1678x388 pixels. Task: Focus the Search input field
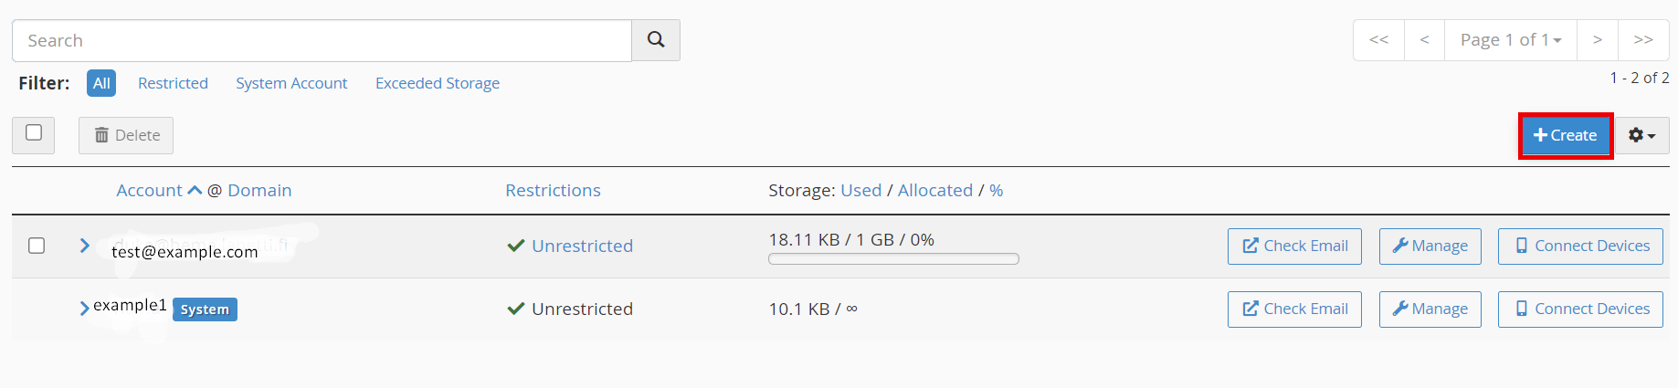pyautogui.click(x=322, y=40)
